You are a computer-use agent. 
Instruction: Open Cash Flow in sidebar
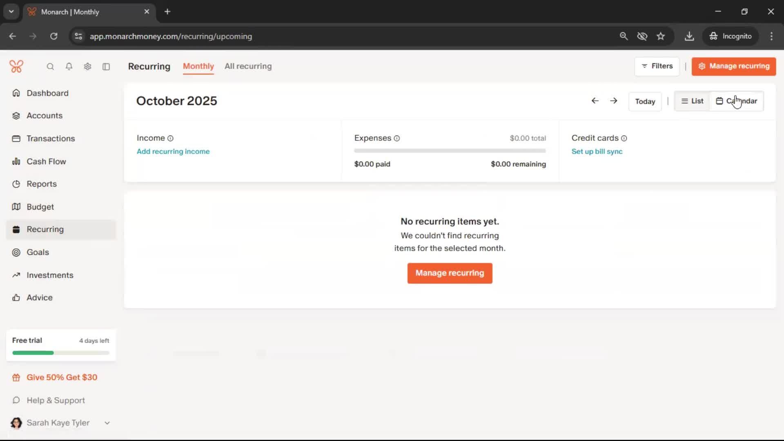coord(46,161)
